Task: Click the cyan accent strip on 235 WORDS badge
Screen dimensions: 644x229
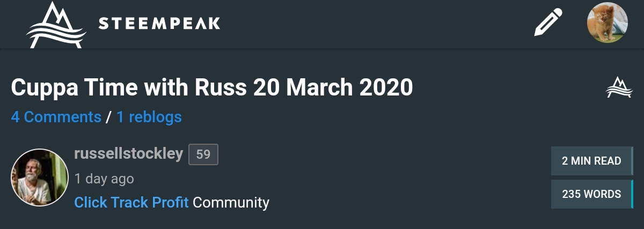Action: coord(632,194)
